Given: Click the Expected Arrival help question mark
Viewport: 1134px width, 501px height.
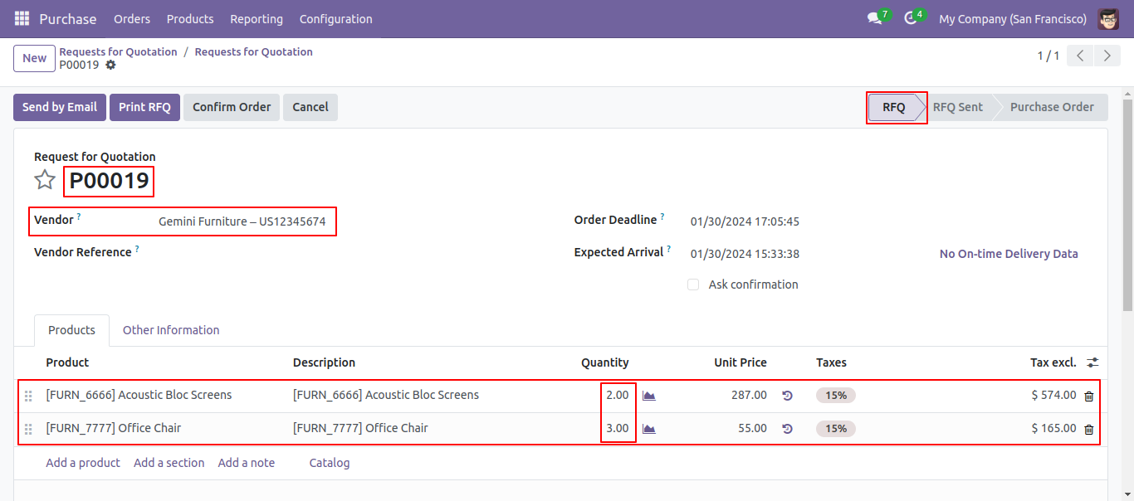Looking at the screenshot, I should point(670,249).
